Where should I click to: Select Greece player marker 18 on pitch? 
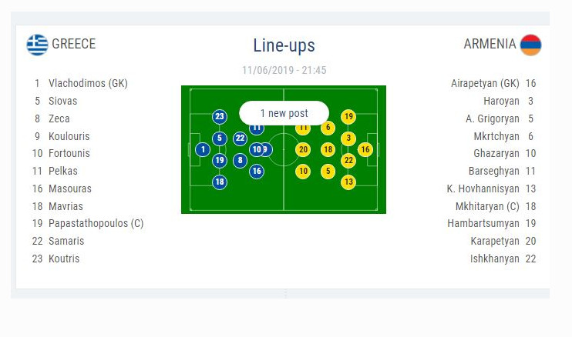pos(219,182)
